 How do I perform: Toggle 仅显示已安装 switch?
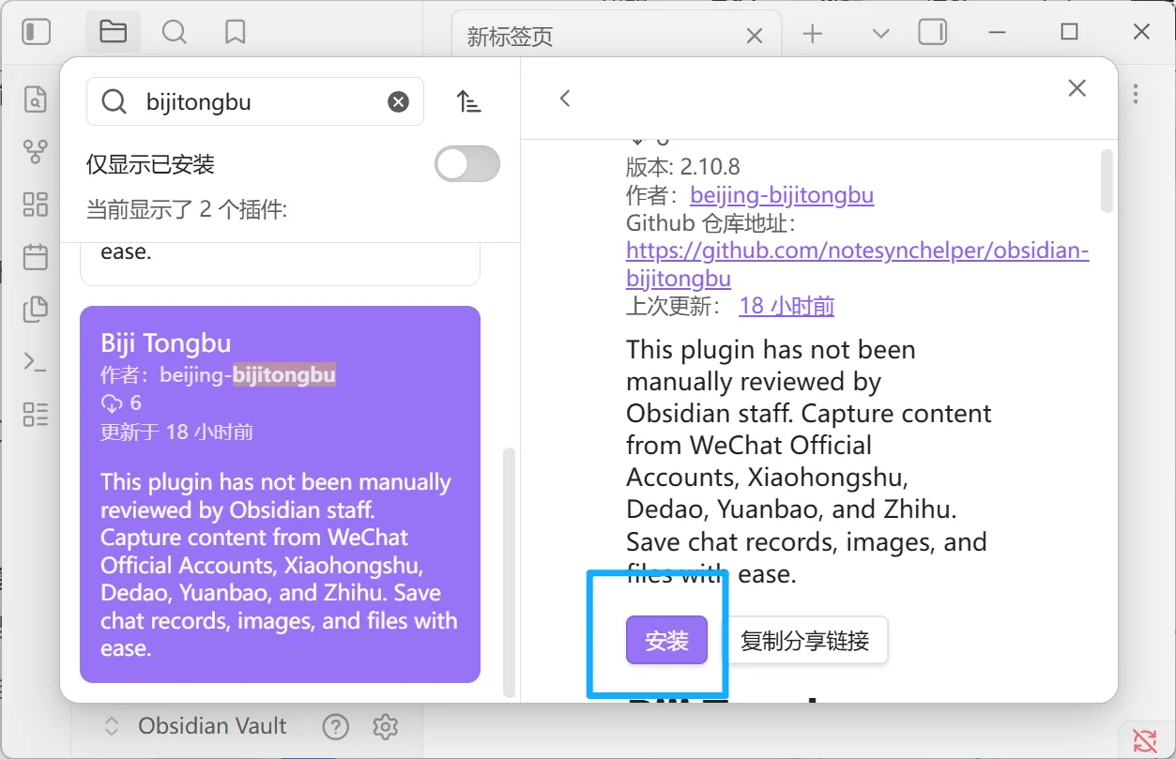pyautogui.click(x=467, y=164)
